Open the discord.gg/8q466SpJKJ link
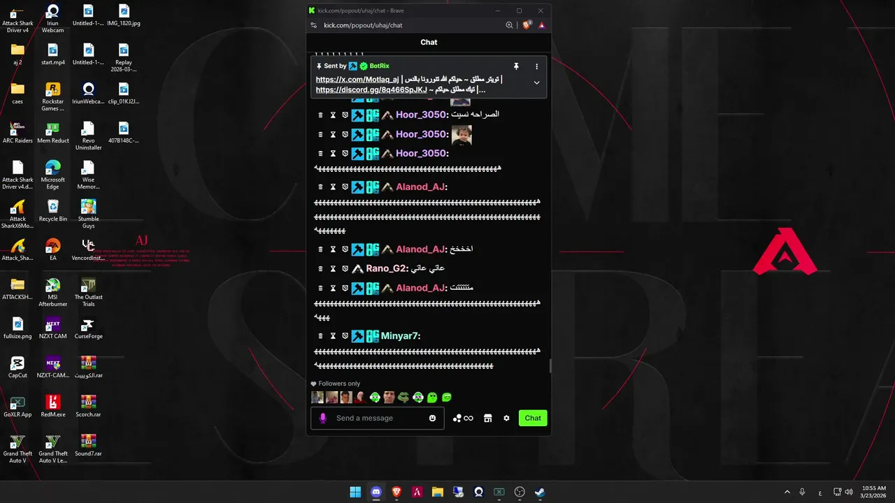Viewport: 895px width, 503px height. click(371, 89)
